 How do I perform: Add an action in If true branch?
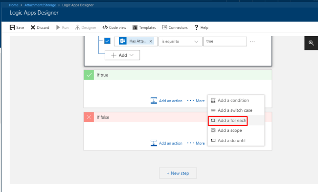coord(166,101)
